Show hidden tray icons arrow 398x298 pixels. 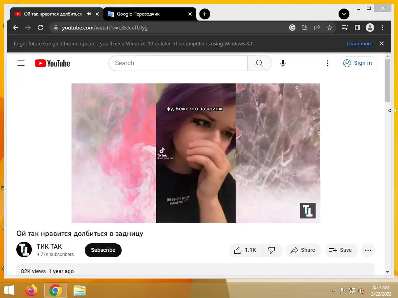point(333,291)
